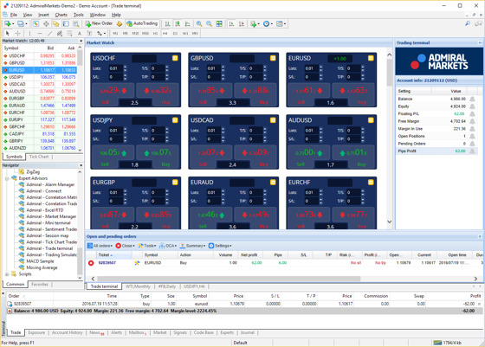
Task: Toggle the AutoTrading button
Action: [142, 23]
